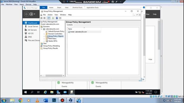Click tree pane horizontal scrollbar right arrow

coord(64,76)
